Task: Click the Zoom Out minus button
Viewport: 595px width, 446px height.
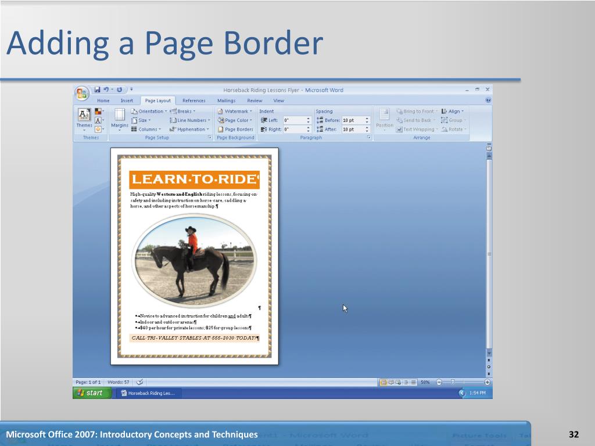Action: pyautogui.click(x=439, y=382)
